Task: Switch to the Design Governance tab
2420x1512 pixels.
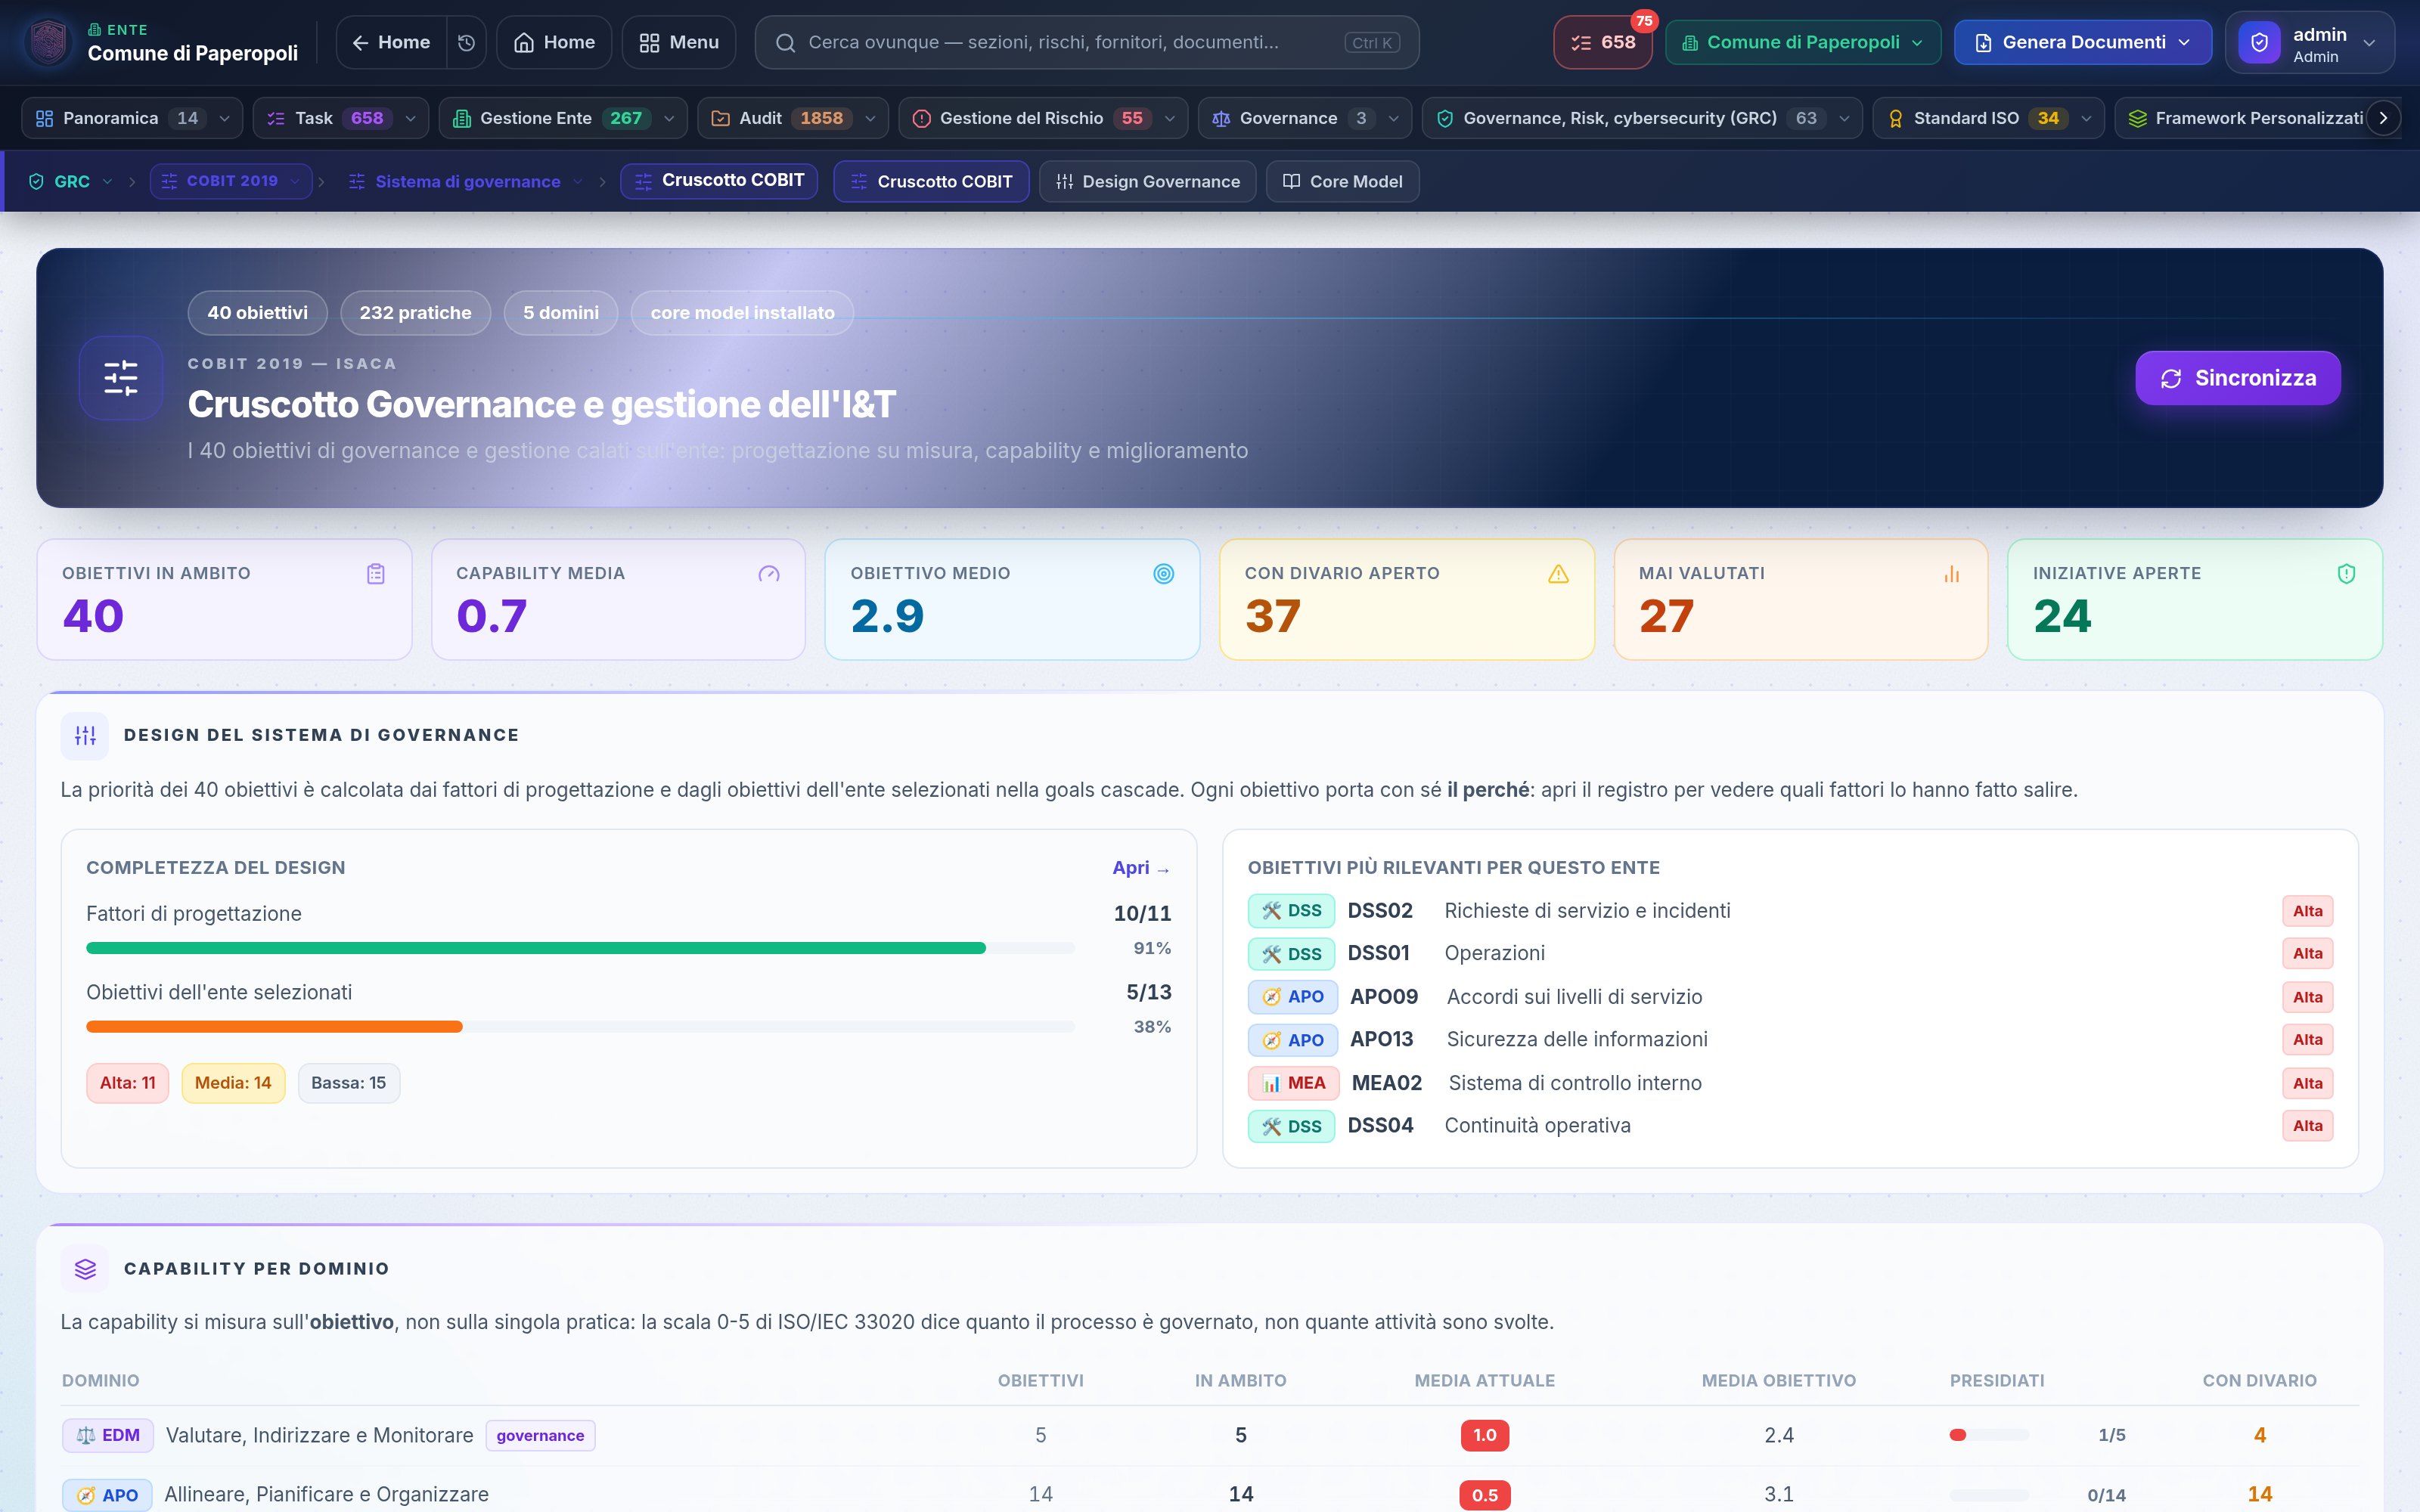Action: (1148, 181)
